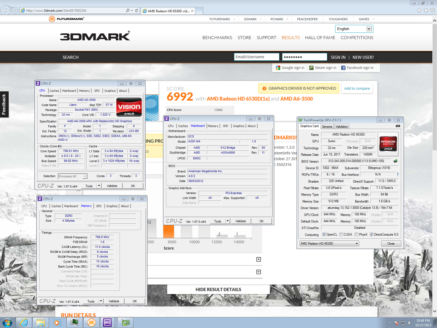This screenshot has height=328, width=437.
Task: Open the Graphics tab in CPU-Z CPU window
Action: coord(110,91)
